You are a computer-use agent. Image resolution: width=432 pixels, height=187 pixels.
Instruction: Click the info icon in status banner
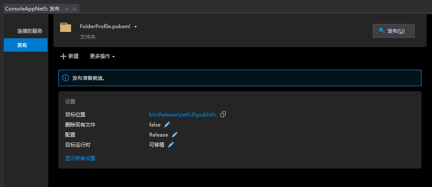[x=66, y=78]
